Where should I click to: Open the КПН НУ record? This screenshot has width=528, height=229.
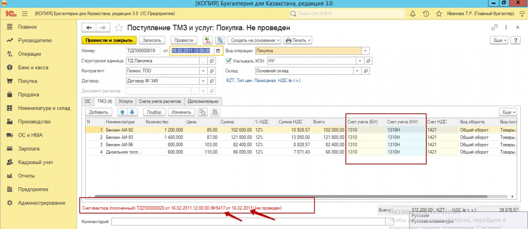368,61
